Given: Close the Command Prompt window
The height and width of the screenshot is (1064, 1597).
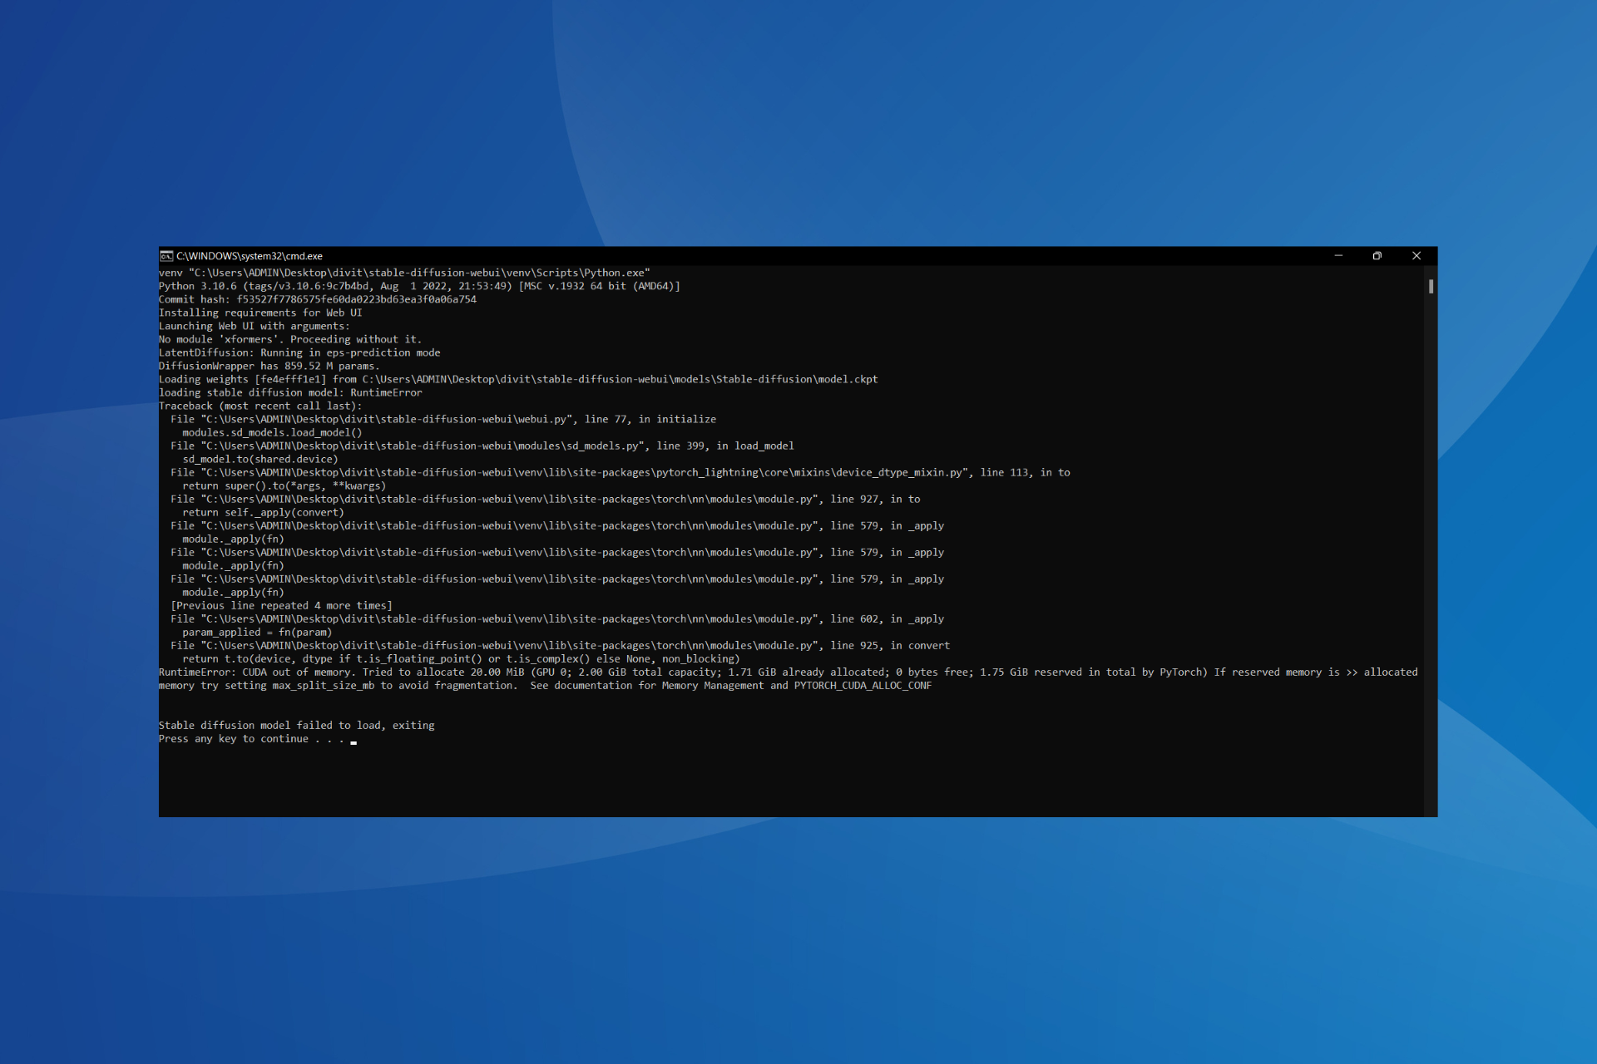Looking at the screenshot, I should (x=1417, y=256).
